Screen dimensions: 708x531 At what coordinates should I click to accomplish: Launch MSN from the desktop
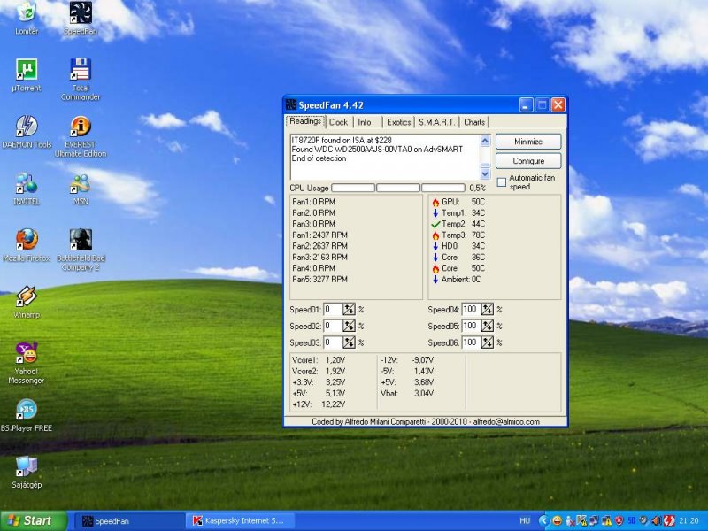pyautogui.click(x=81, y=189)
